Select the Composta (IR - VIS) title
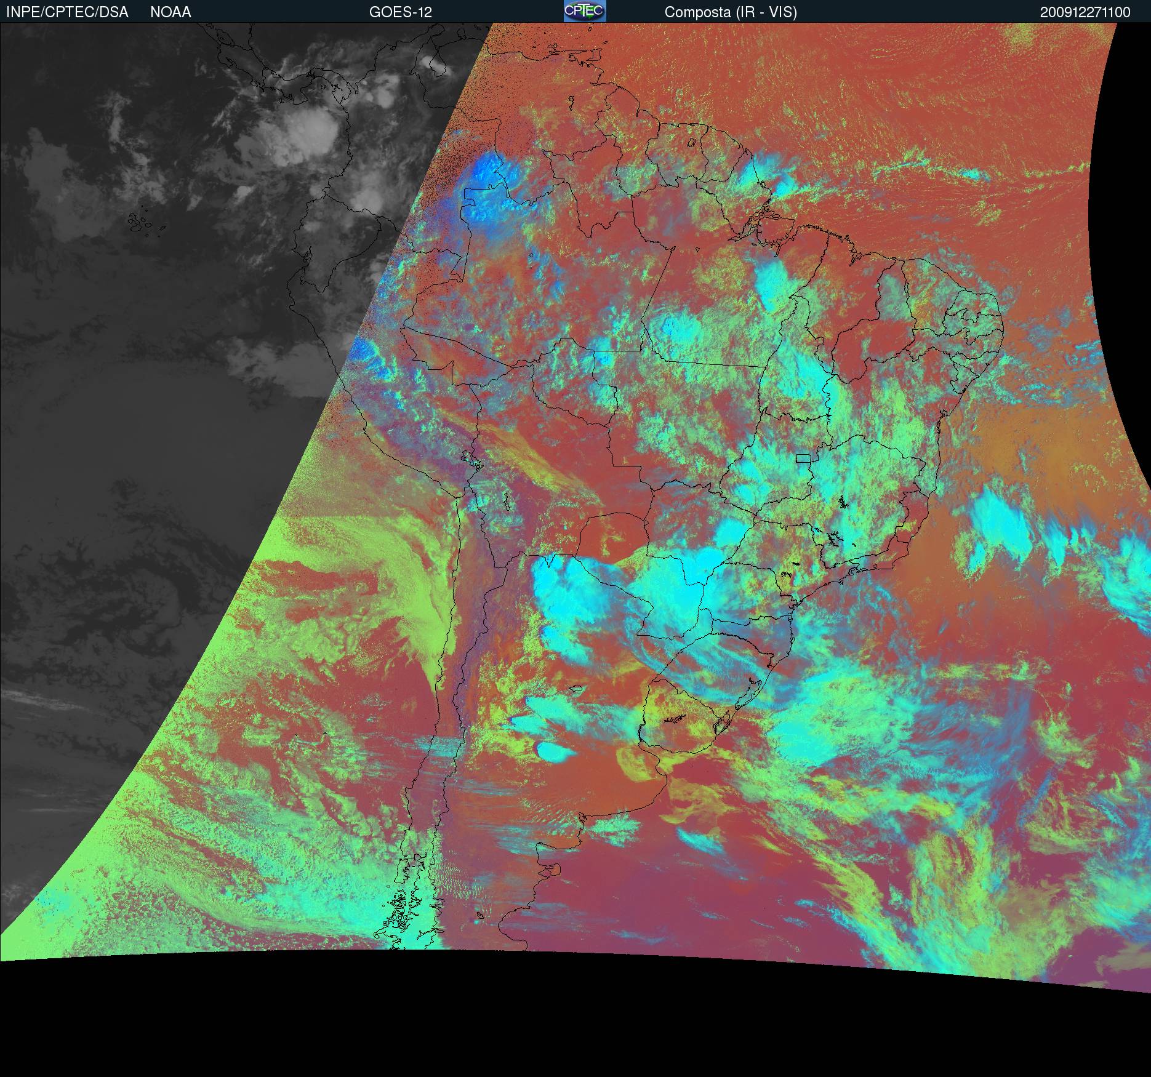The height and width of the screenshot is (1077, 1151). click(731, 12)
